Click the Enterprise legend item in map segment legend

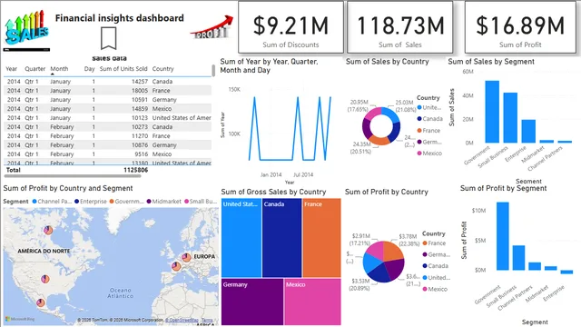[x=91, y=202]
